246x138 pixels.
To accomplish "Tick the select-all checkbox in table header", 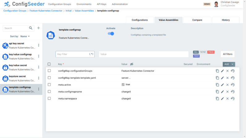I will tap(49, 64).
